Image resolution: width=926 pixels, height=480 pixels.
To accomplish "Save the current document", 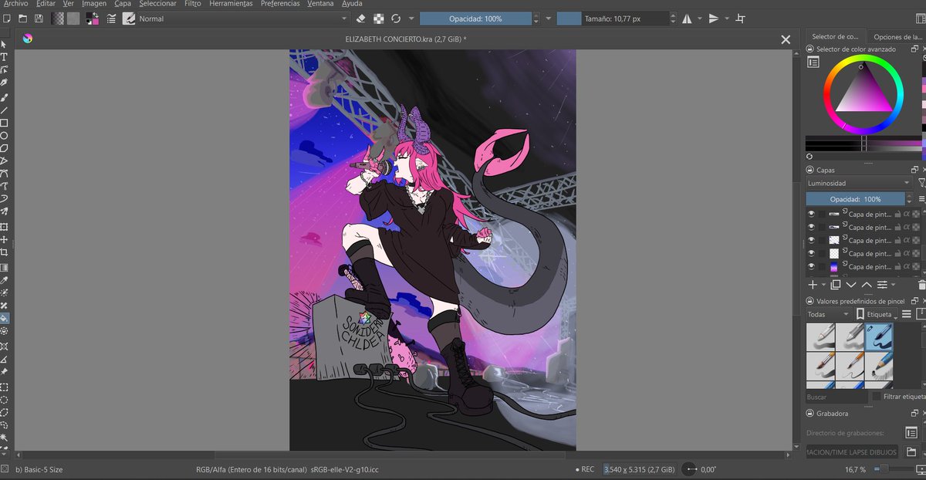I will [x=38, y=19].
